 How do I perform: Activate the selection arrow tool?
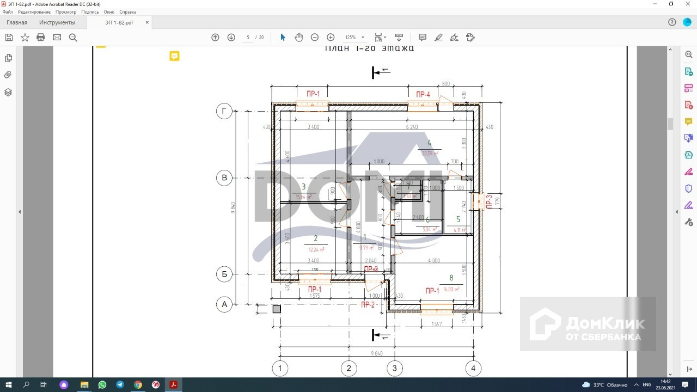(x=283, y=37)
